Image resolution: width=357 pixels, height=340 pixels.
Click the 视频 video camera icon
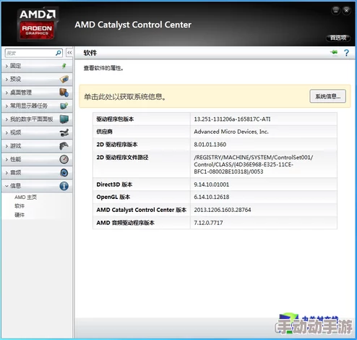coord(64,132)
